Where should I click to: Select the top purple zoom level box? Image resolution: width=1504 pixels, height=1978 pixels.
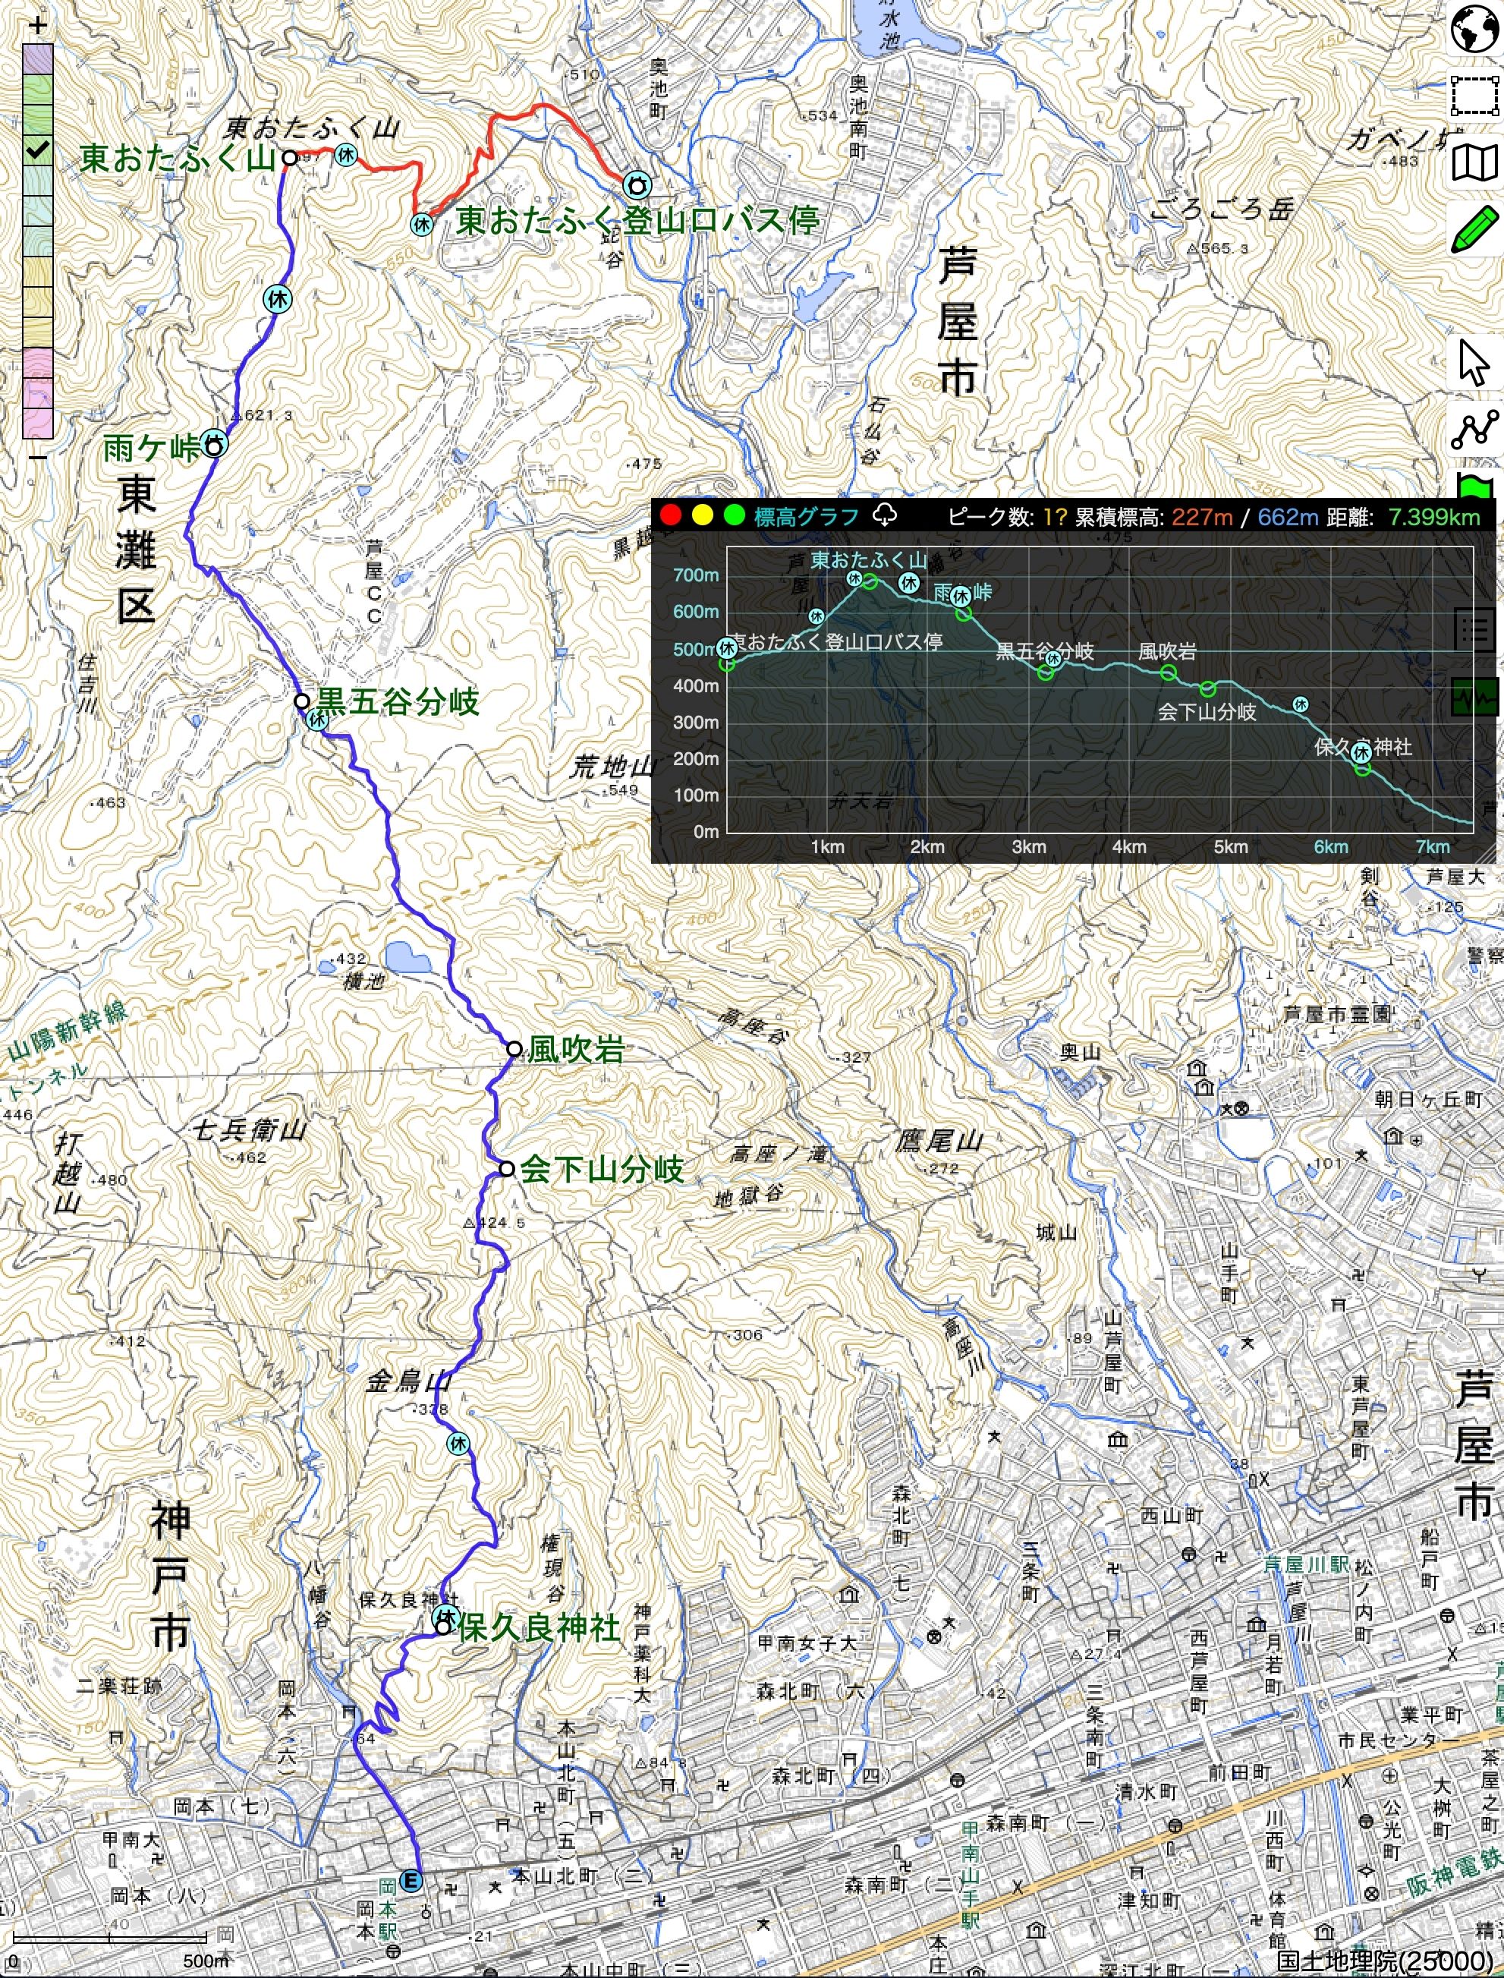38,59
